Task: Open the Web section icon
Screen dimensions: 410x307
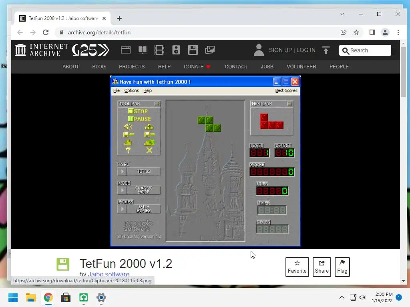Action: pyautogui.click(x=125, y=50)
